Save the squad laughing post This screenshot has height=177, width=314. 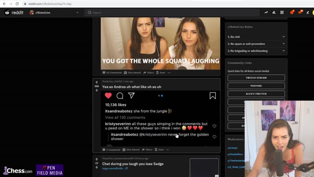pyautogui.click(x=161, y=73)
